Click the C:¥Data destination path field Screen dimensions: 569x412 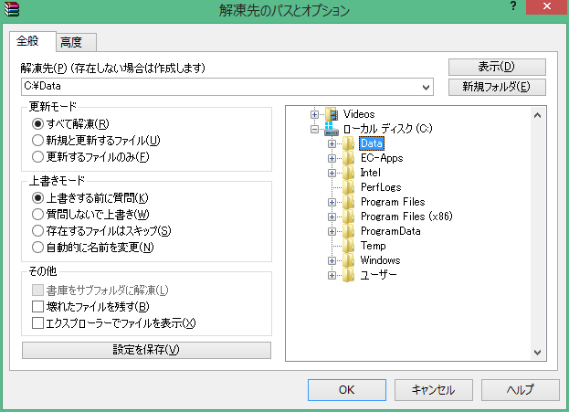point(227,87)
